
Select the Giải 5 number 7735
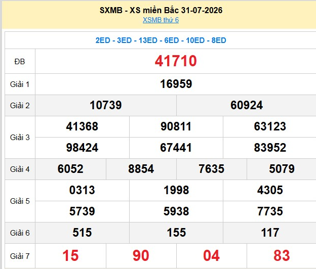point(270,211)
